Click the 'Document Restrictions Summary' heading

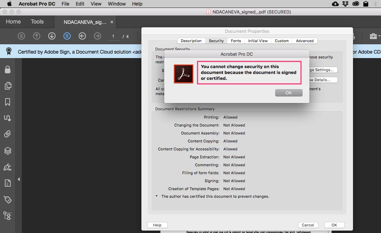185,109
